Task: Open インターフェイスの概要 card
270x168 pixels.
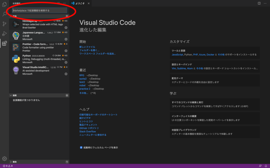Action: tap(215, 118)
